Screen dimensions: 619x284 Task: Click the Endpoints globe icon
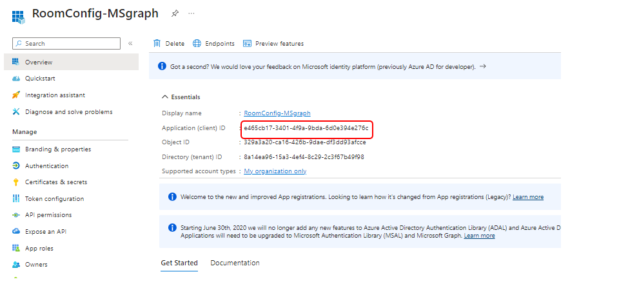197,43
